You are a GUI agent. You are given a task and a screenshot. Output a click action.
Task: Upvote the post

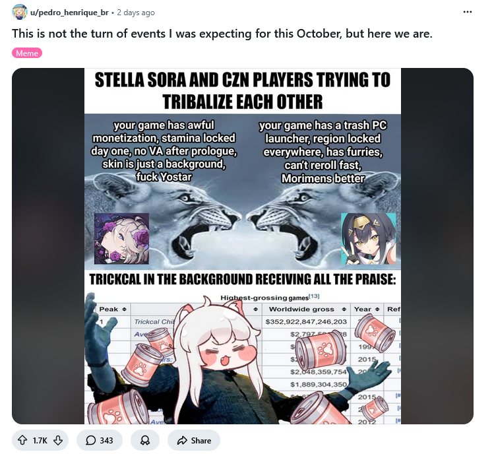click(22, 440)
